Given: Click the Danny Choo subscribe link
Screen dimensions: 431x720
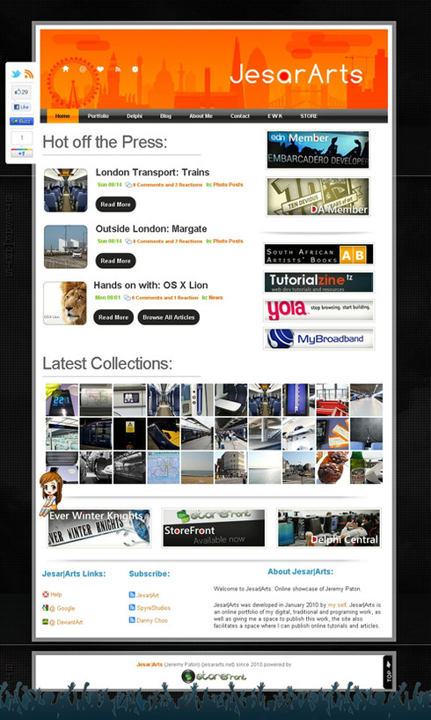Looking at the screenshot, I should click(152, 620).
